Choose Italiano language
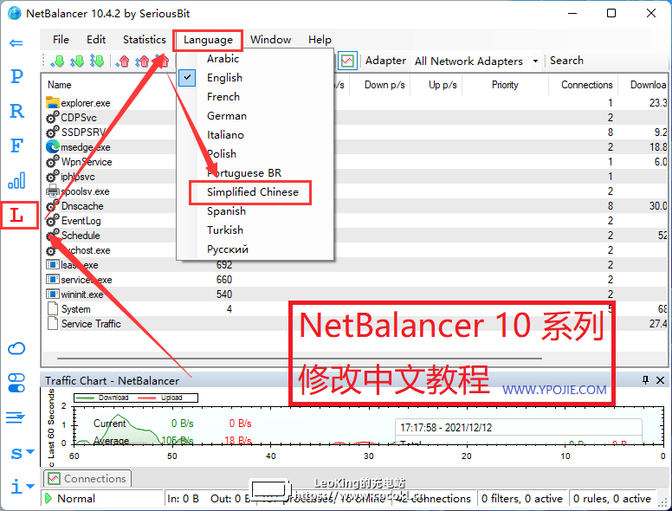The width and height of the screenshot is (672, 511). point(255,135)
